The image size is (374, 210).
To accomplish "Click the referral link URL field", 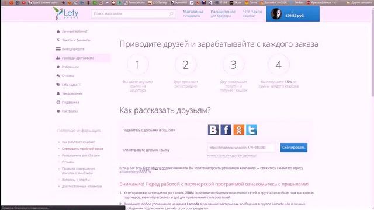I will pyautogui.click(x=241, y=148).
